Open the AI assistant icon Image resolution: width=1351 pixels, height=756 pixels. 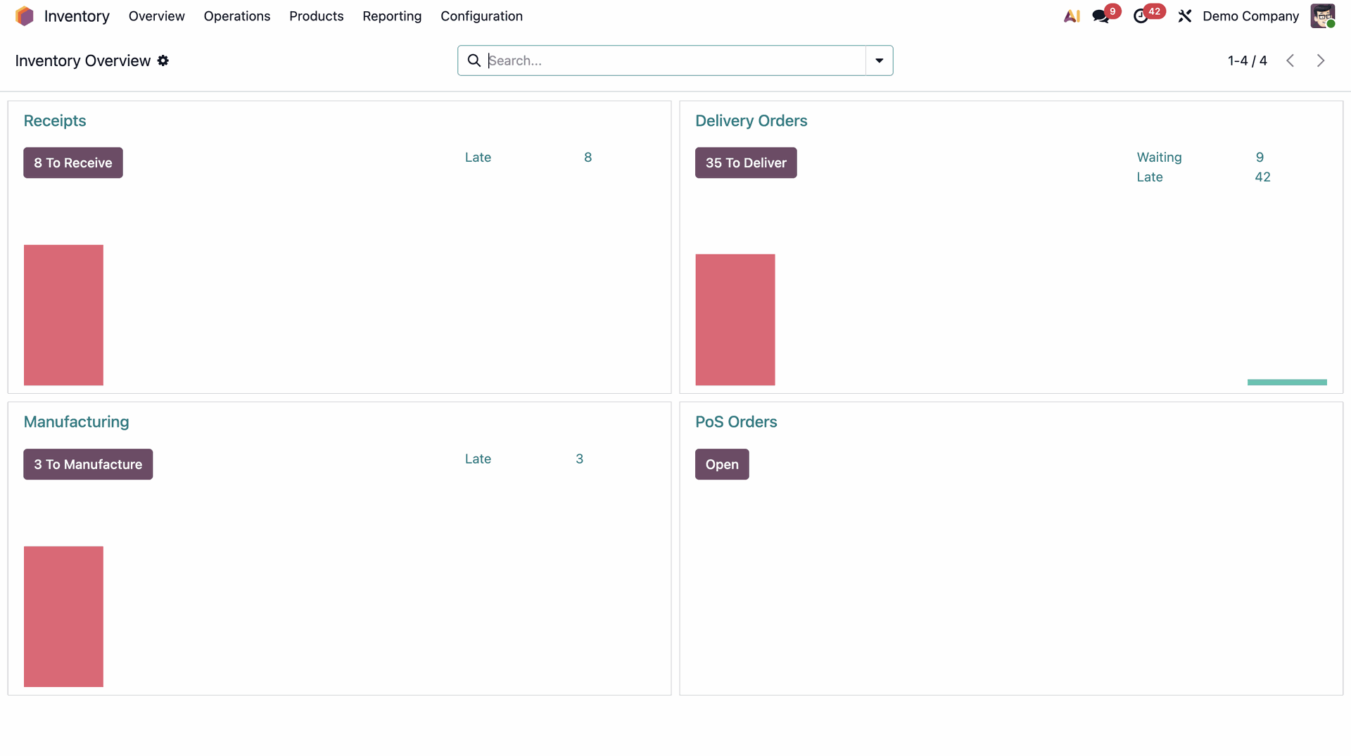(x=1072, y=16)
